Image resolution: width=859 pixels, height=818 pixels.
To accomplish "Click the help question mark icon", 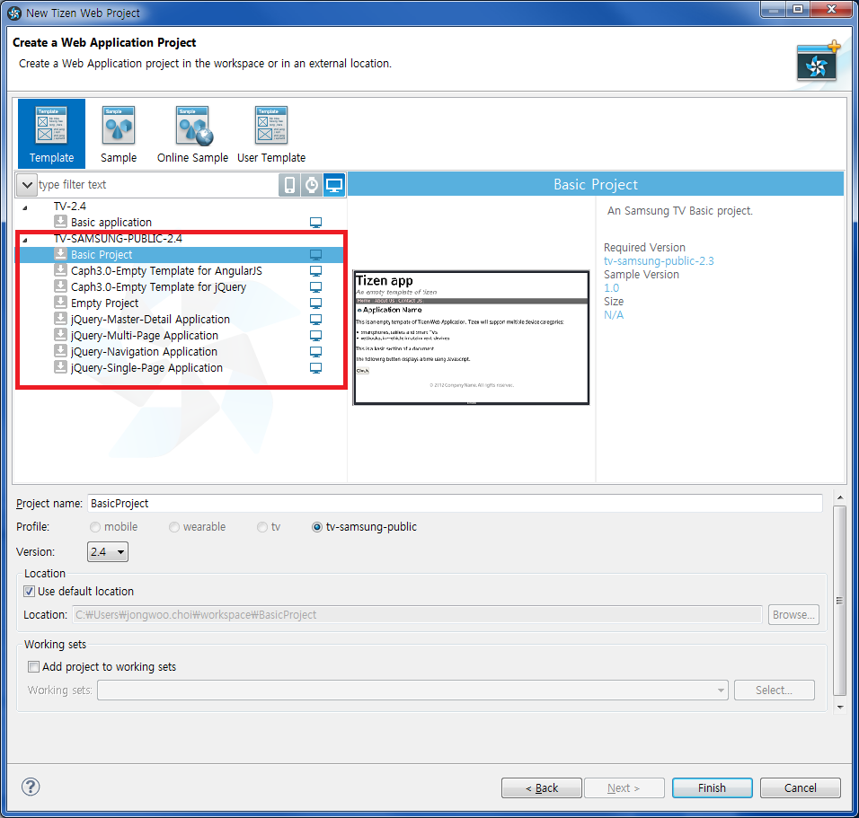I will click(x=31, y=787).
